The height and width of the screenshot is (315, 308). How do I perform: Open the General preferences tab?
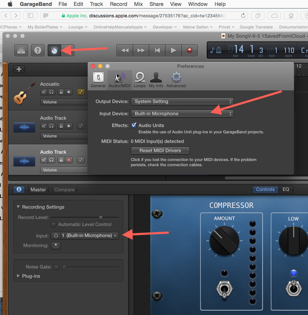tap(98, 80)
